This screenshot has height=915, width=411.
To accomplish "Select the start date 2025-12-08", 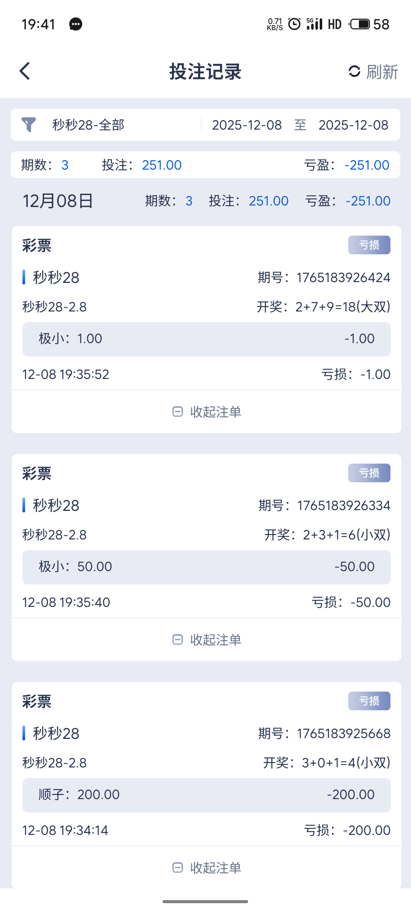I will pyautogui.click(x=247, y=125).
